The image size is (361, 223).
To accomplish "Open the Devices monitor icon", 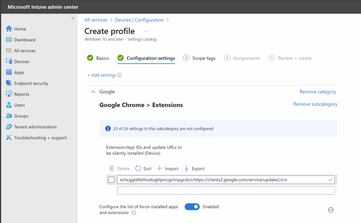I will point(9,61).
